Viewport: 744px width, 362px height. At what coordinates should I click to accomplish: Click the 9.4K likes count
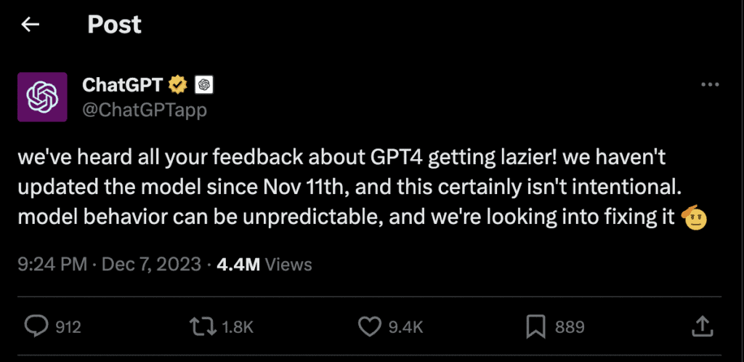click(x=406, y=327)
